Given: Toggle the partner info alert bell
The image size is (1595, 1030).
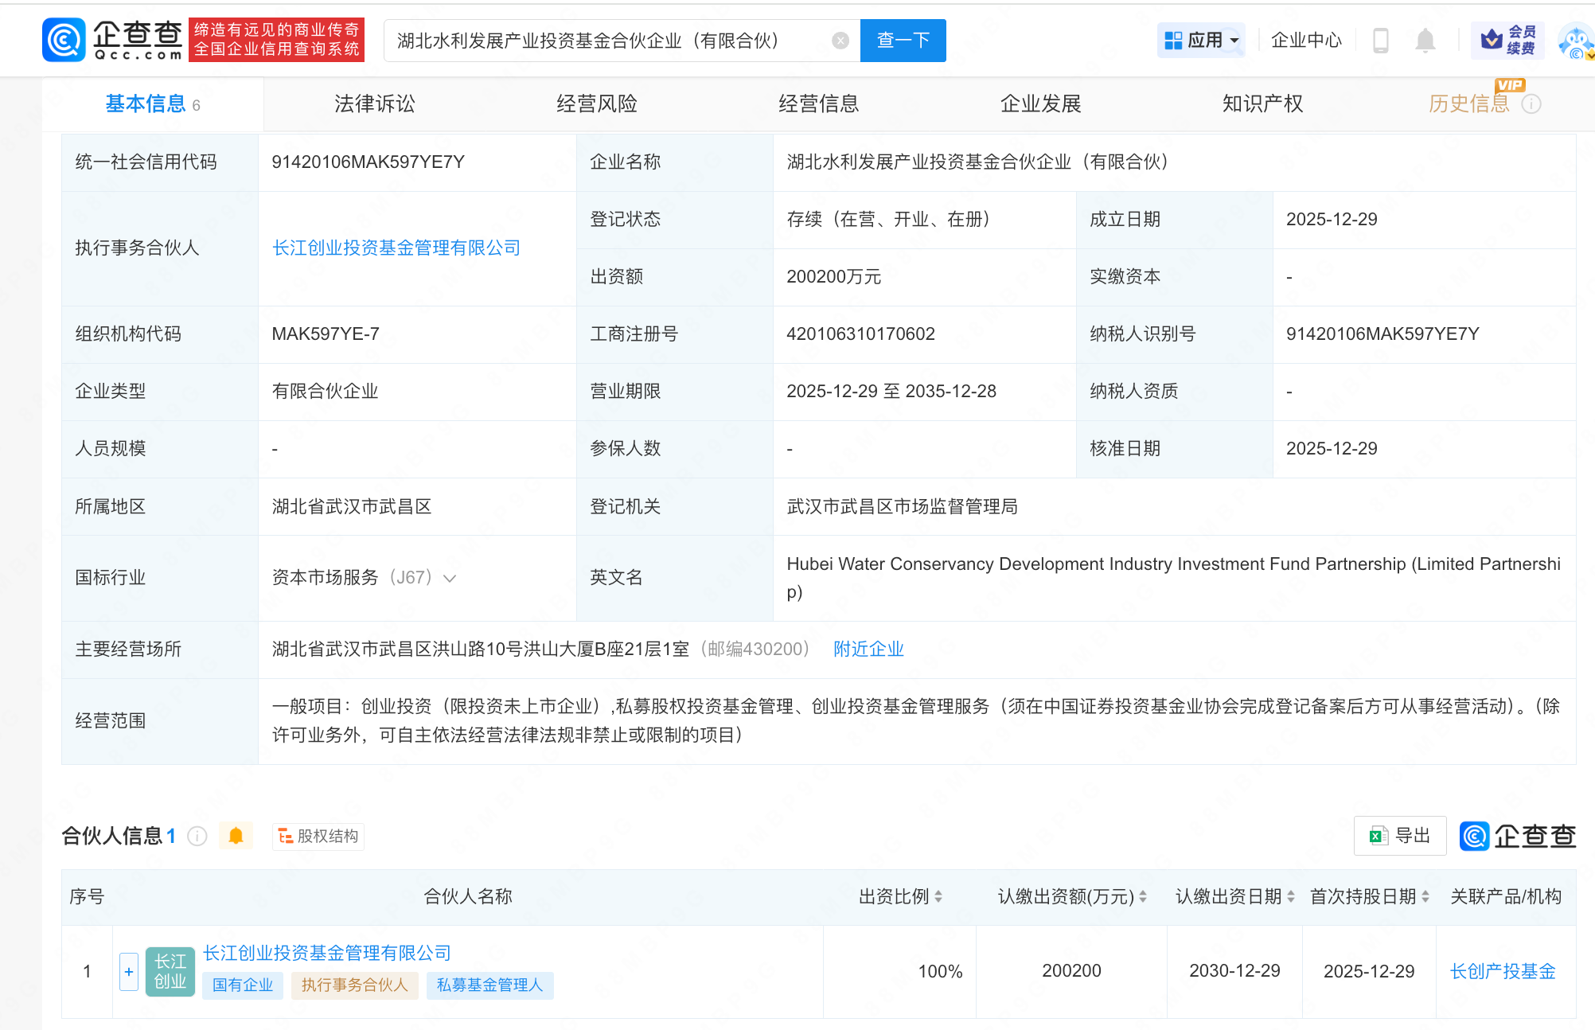Looking at the screenshot, I should [x=236, y=836].
